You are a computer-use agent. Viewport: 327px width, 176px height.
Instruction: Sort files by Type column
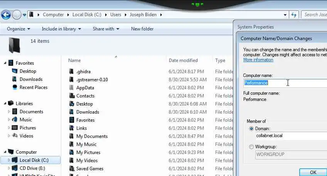pos(220,60)
